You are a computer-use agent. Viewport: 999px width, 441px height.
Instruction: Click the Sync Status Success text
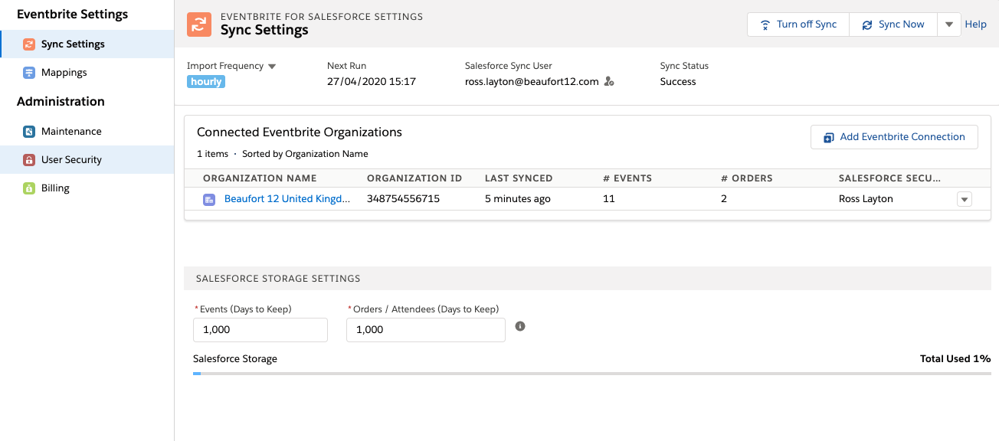coord(678,82)
